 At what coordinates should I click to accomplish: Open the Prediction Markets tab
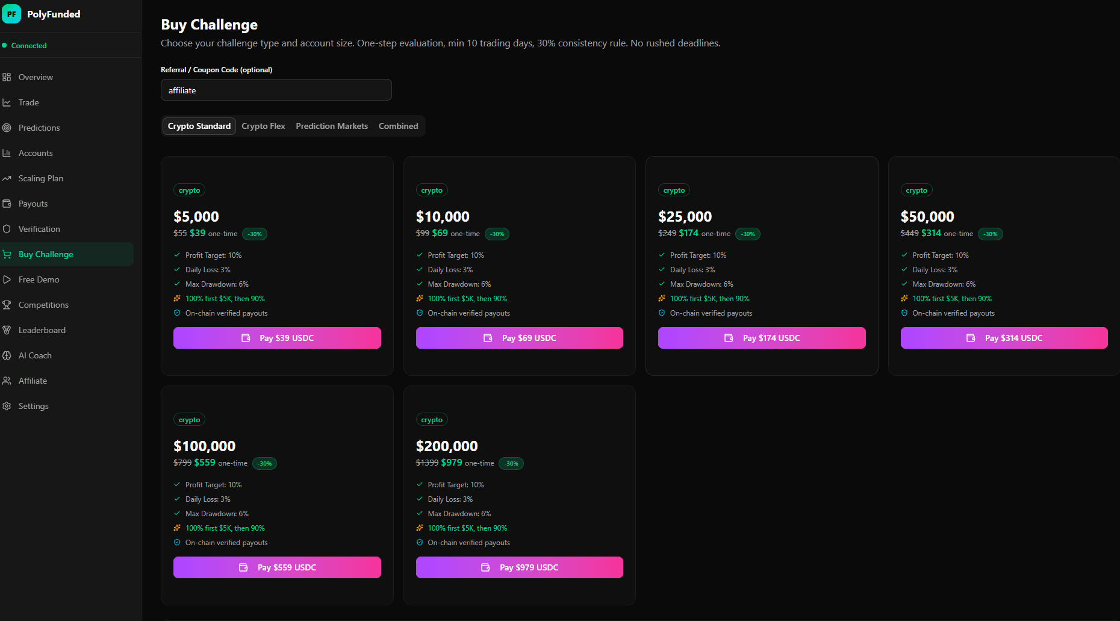click(332, 126)
